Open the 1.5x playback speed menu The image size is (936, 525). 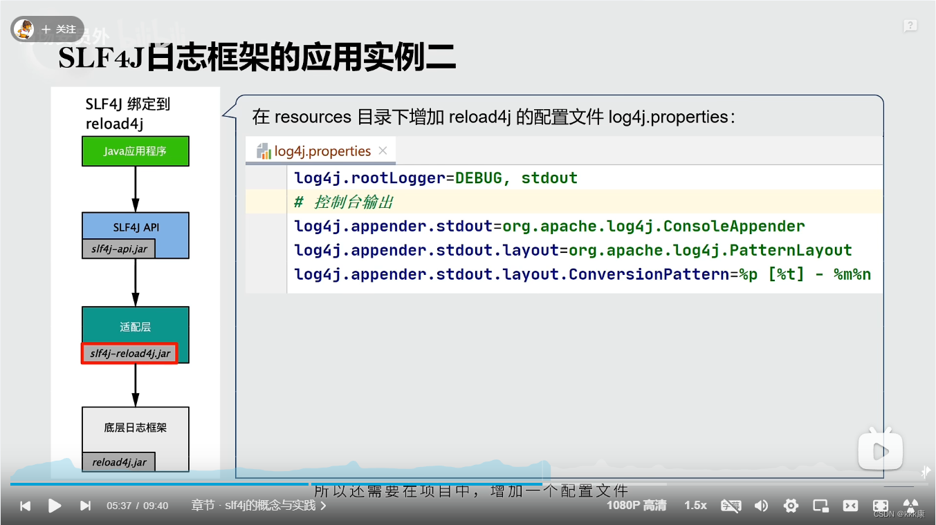[x=695, y=505]
